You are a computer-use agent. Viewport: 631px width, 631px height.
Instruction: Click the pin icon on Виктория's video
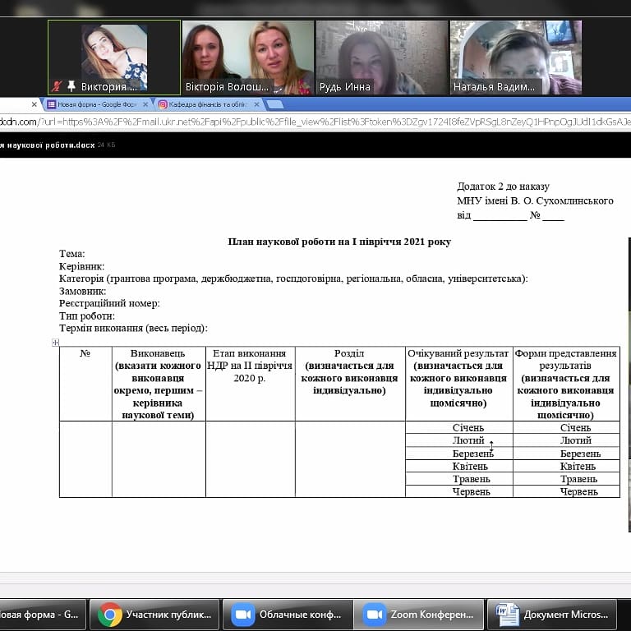(70, 86)
